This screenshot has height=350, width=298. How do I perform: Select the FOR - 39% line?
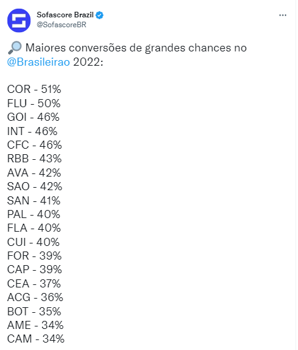(34, 256)
